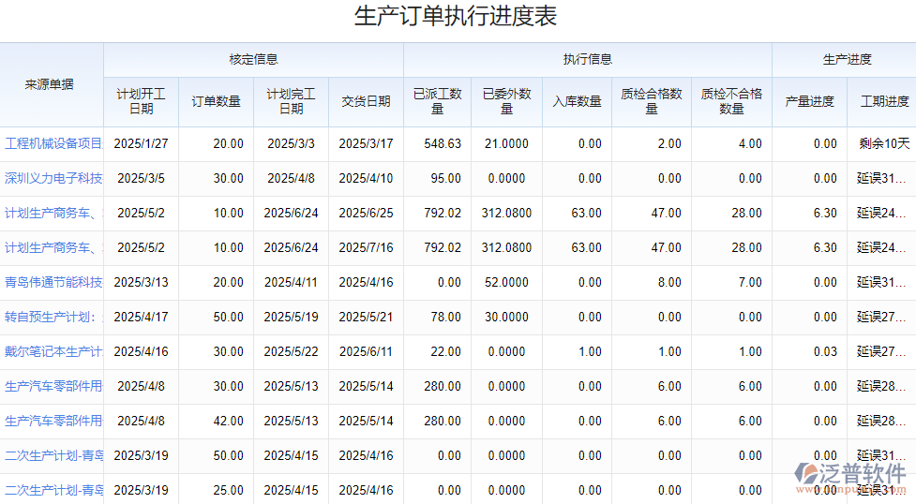Click the start date cell 2025/3/5
The image size is (916, 504).
[141, 178]
